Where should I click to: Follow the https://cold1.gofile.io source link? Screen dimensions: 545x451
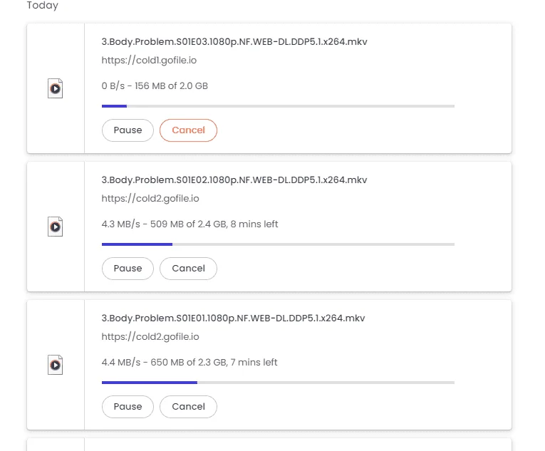click(x=149, y=60)
